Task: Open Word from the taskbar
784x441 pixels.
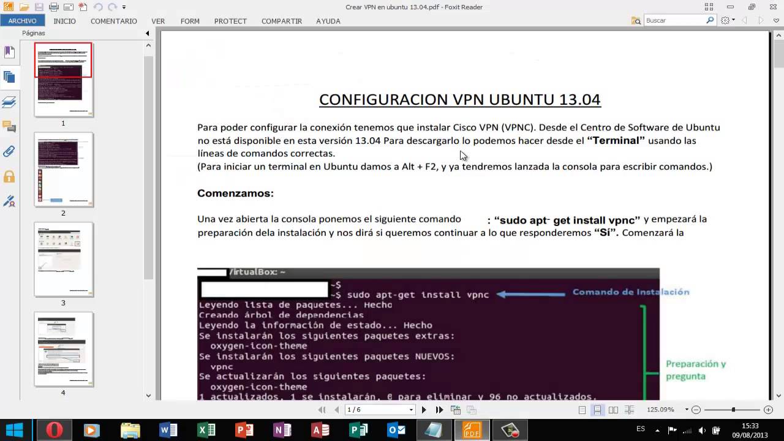Action: (x=168, y=430)
